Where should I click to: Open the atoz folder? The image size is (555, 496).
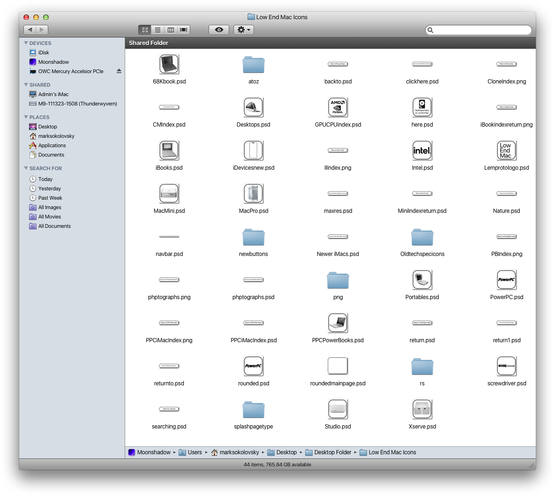[254, 65]
